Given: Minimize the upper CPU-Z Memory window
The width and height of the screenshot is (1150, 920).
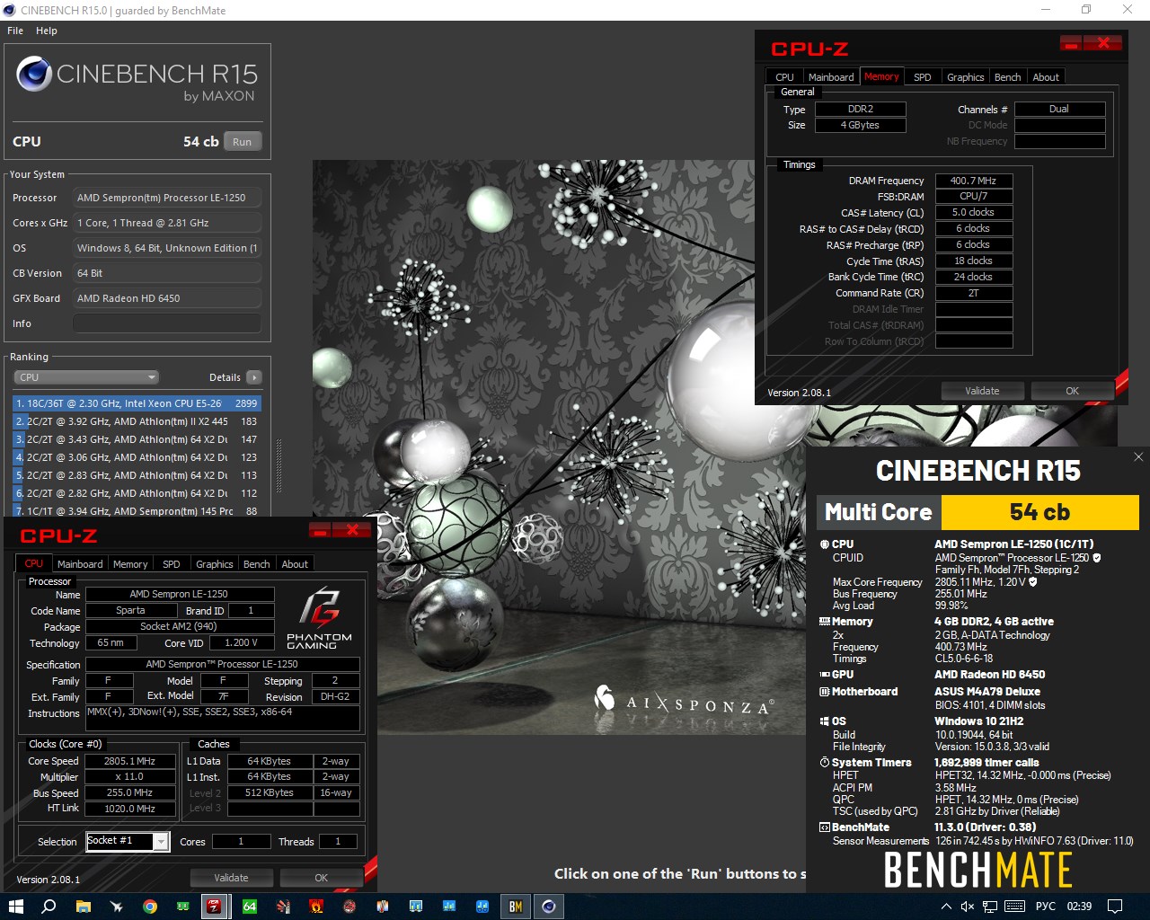Looking at the screenshot, I should pyautogui.click(x=1070, y=43).
